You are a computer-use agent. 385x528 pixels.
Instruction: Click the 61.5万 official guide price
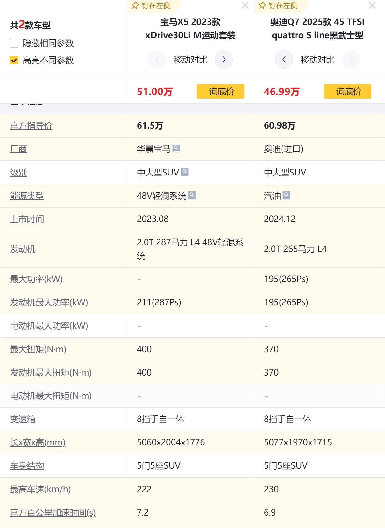coord(150,126)
